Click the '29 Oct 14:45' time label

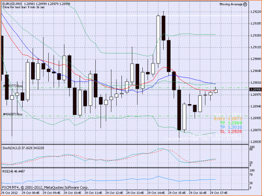[156, 193]
